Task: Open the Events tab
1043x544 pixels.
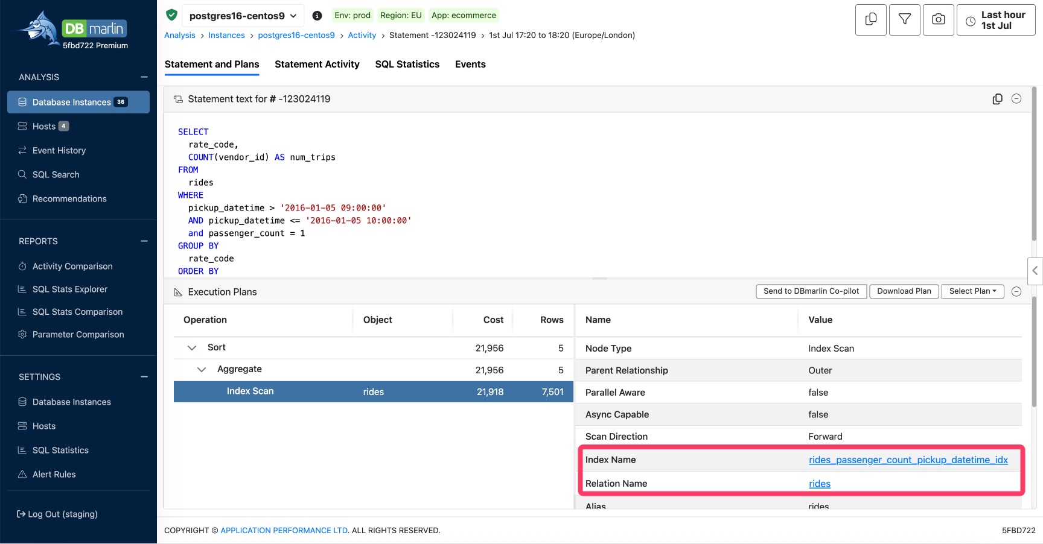Action: coord(470,65)
